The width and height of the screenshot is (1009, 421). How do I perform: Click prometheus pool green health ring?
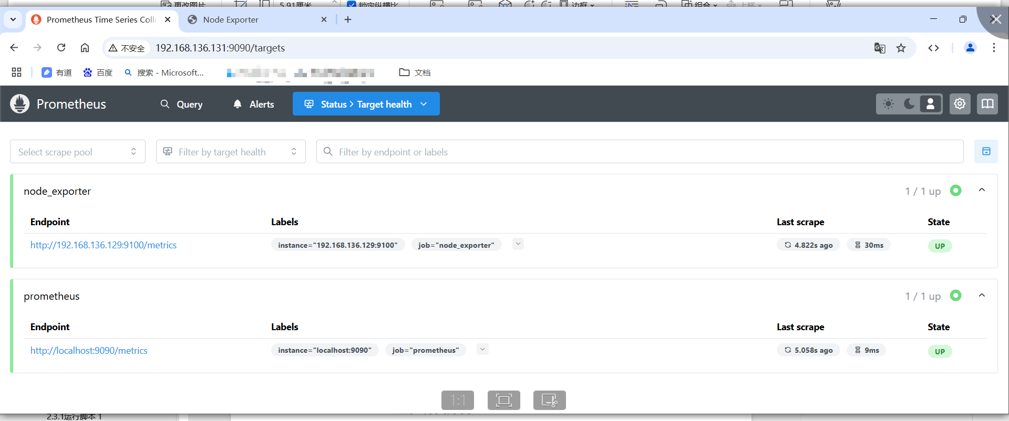pos(956,296)
